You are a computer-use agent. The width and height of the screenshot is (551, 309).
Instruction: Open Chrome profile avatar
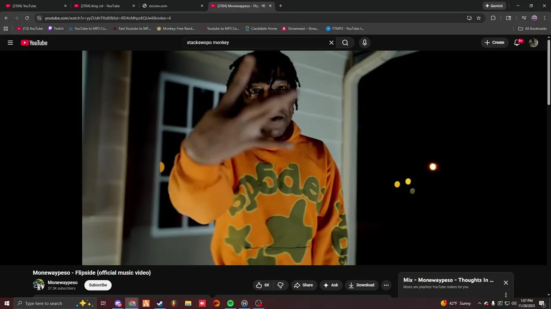(534, 18)
